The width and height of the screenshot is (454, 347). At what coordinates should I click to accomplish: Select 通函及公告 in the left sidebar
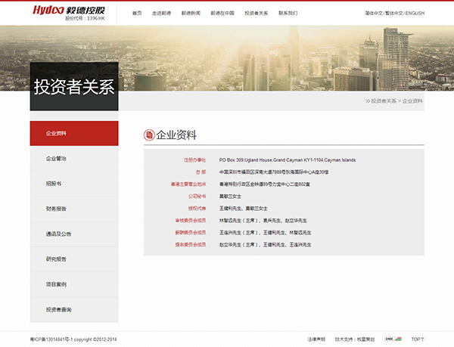[x=59, y=234]
